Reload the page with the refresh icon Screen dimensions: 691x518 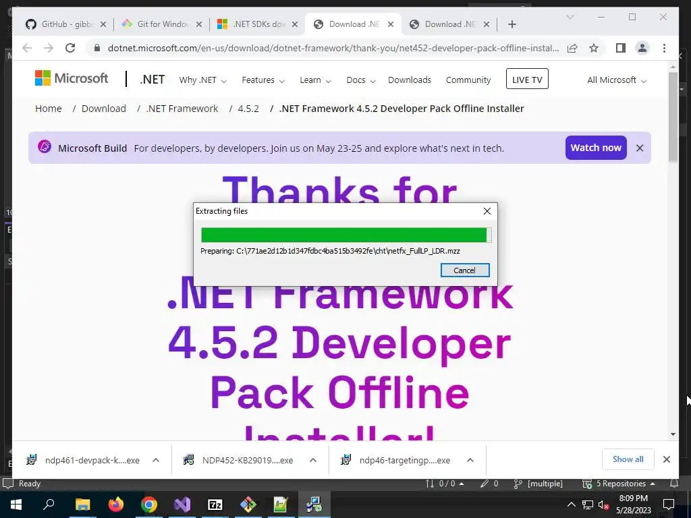[70, 48]
